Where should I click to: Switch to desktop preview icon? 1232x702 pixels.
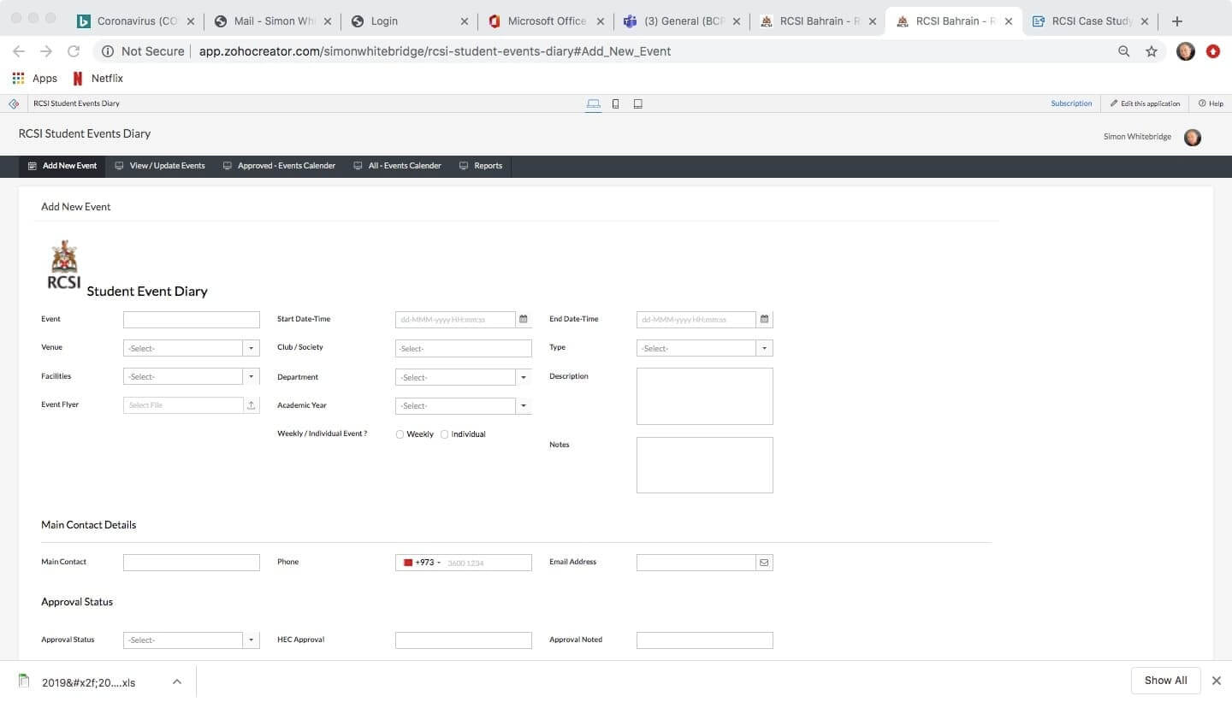click(x=593, y=103)
